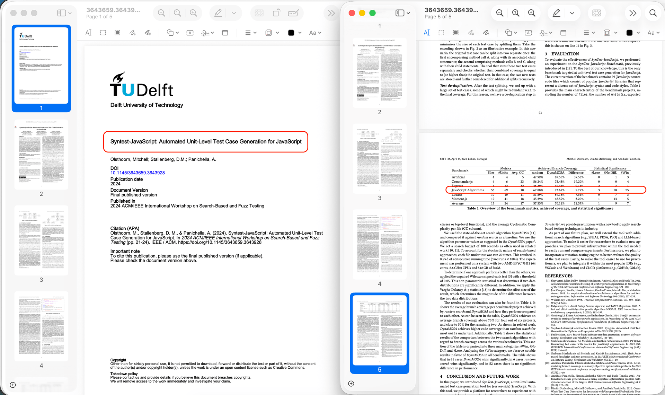Open border color picker in page 5 window
665x395 pixels.
coord(610,33)
